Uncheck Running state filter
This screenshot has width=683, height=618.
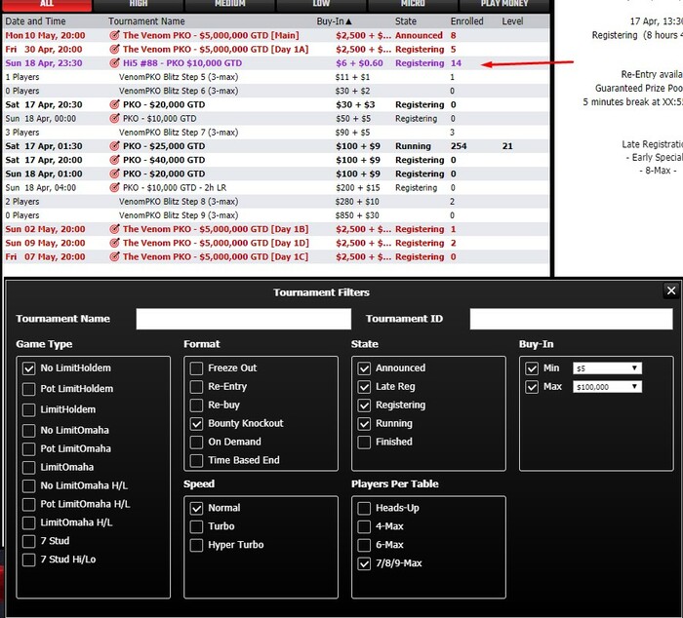[x=364, y=423]
